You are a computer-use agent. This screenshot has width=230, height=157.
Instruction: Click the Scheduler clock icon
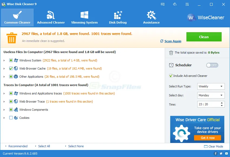[171, 65]
